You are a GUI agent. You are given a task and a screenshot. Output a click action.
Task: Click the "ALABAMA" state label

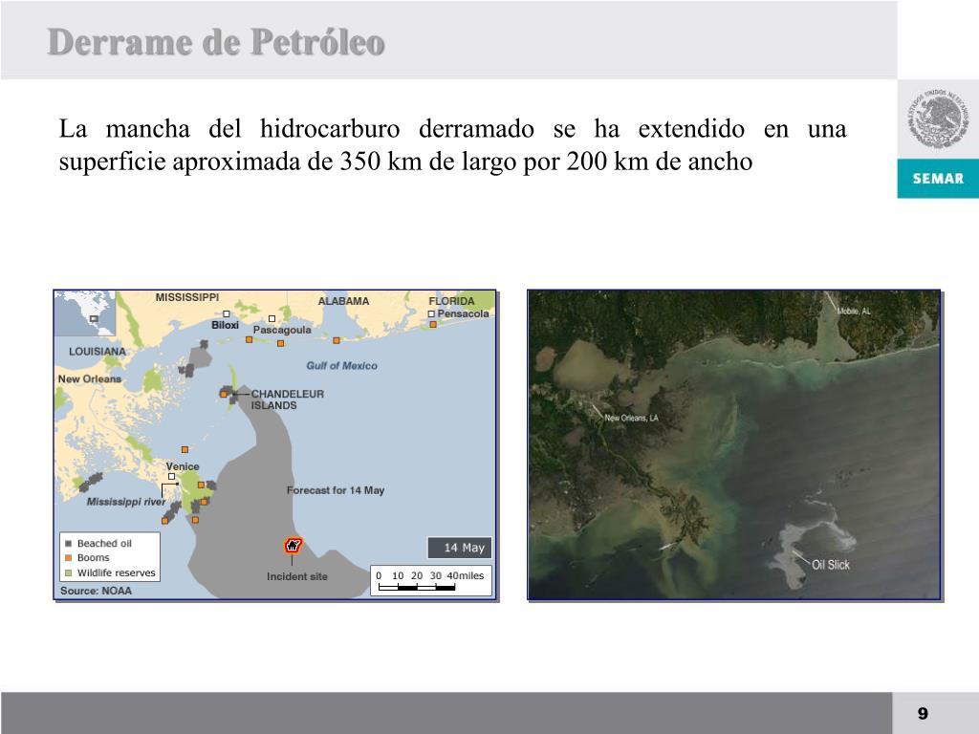[343, 301]
